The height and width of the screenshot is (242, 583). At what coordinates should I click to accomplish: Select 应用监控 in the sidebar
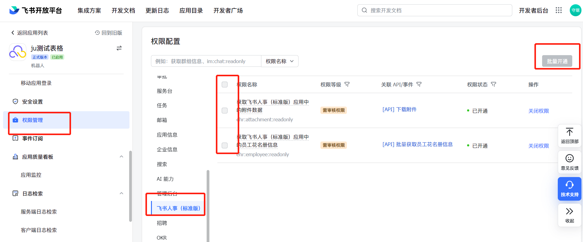31,175
